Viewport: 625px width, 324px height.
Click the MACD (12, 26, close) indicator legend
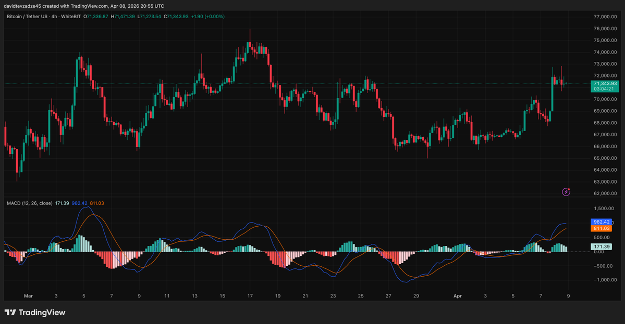tap(29, 203)
